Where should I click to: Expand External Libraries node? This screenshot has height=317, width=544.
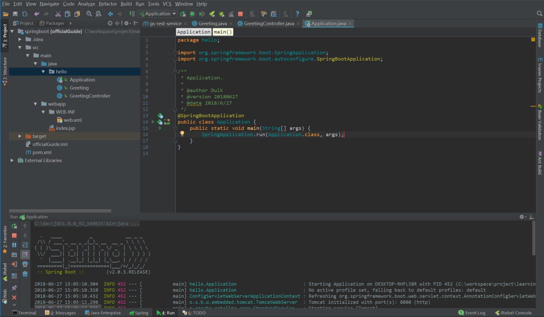[12, 160]
